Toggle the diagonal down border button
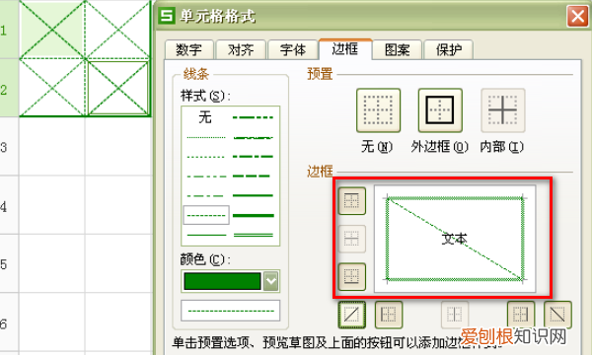 [557, 315]
